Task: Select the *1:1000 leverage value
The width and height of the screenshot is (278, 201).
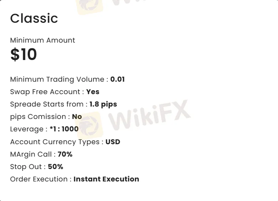Action: click(64, 129)
